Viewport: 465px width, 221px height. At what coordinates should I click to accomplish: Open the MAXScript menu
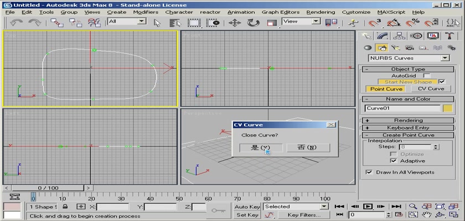391,12
